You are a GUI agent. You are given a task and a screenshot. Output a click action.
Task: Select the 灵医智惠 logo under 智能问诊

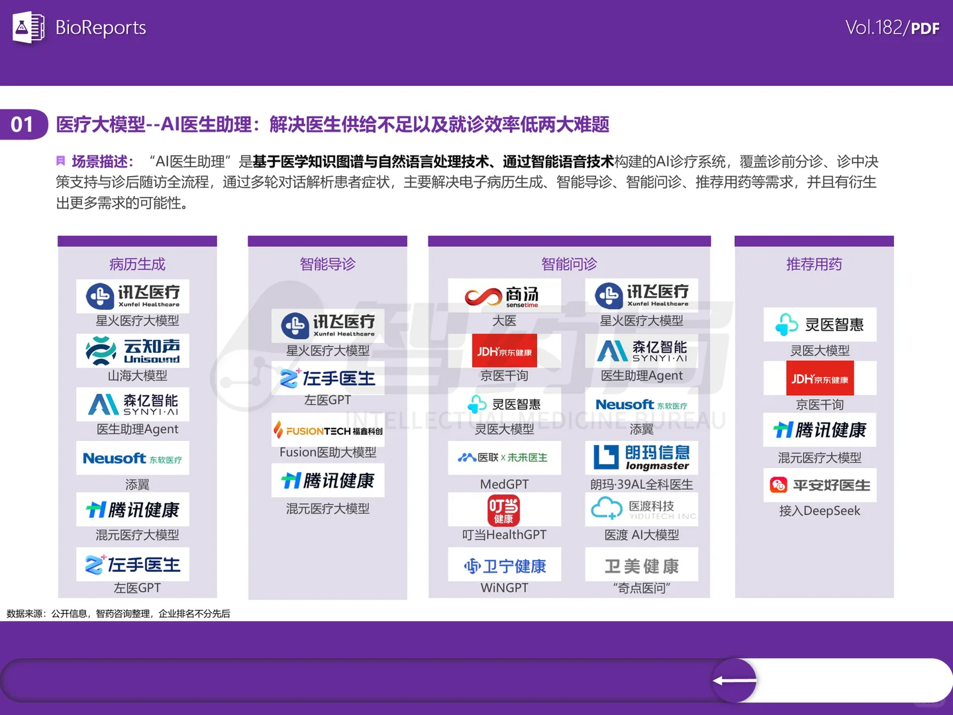point(504,404)
